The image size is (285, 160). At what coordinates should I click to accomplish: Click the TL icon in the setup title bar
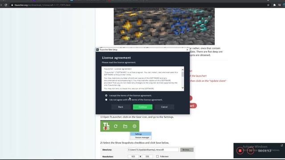tap(98, 49)
